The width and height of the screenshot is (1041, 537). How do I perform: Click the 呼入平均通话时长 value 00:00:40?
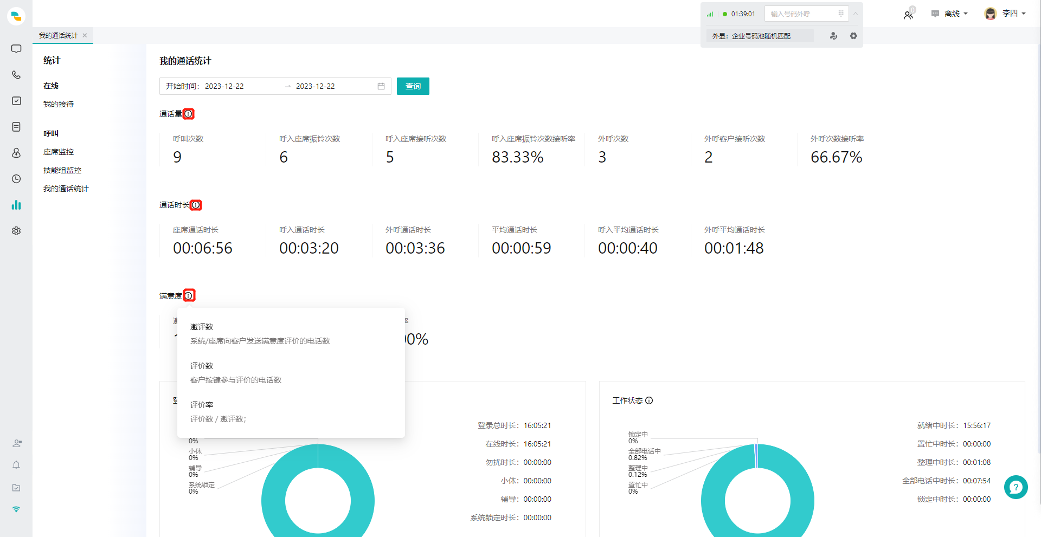[x=628, y=248]
